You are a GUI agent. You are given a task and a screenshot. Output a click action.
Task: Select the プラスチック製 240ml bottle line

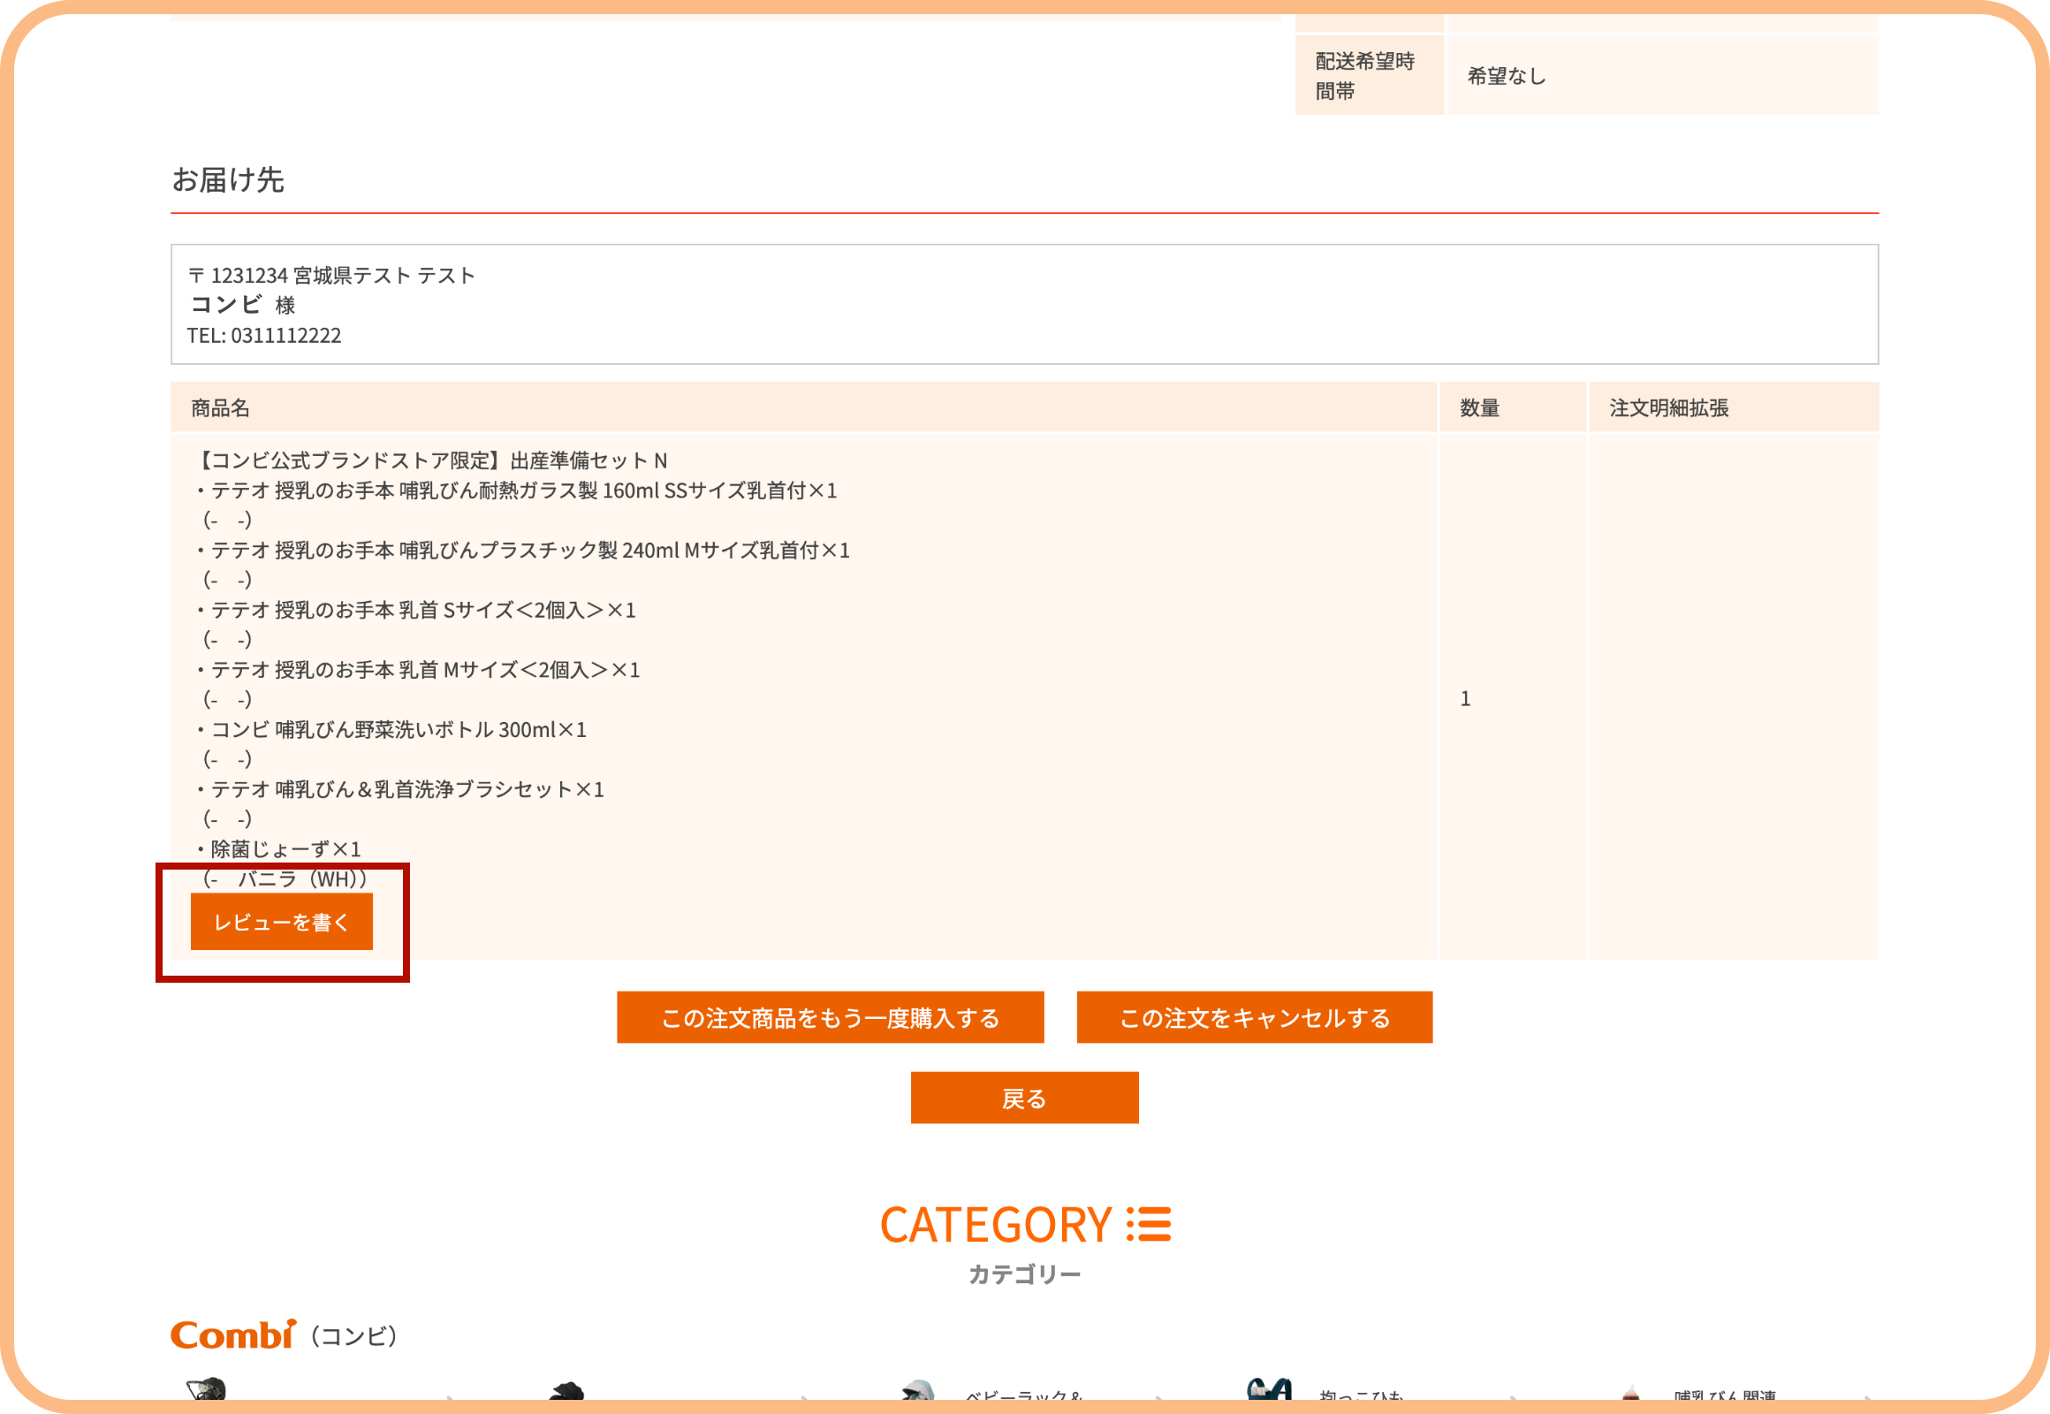point(523,551)
